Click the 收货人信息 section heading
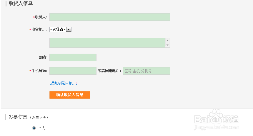This screenshot has width=253, height=136. coord(21,4)
